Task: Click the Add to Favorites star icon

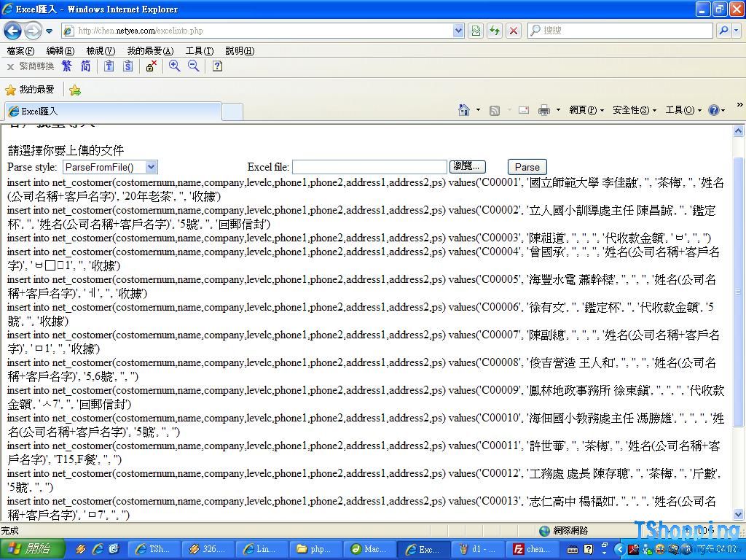Action: pos(74,90)
